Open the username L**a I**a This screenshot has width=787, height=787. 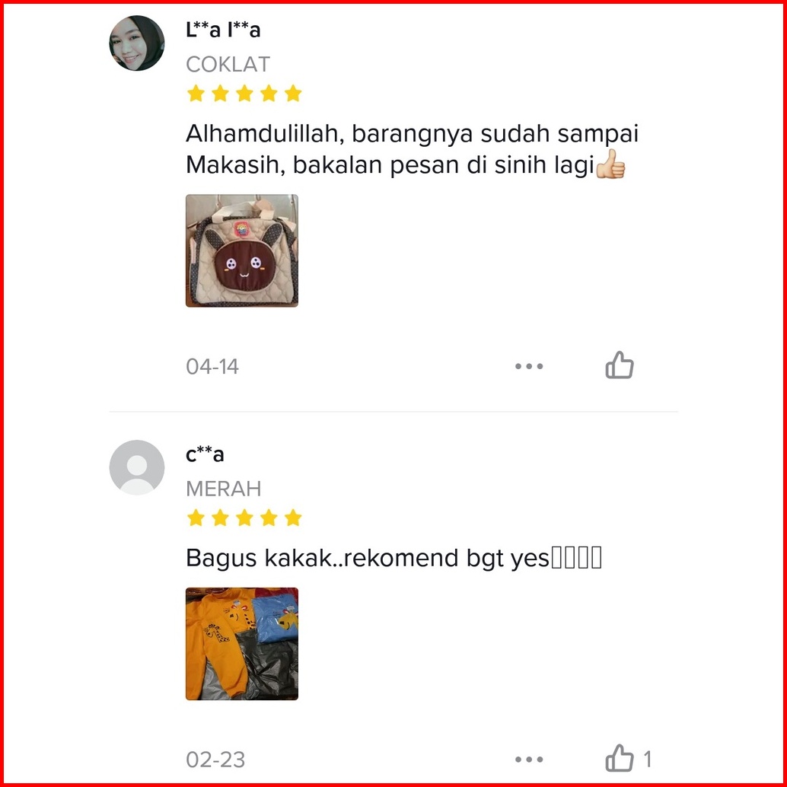pos(223,30)
